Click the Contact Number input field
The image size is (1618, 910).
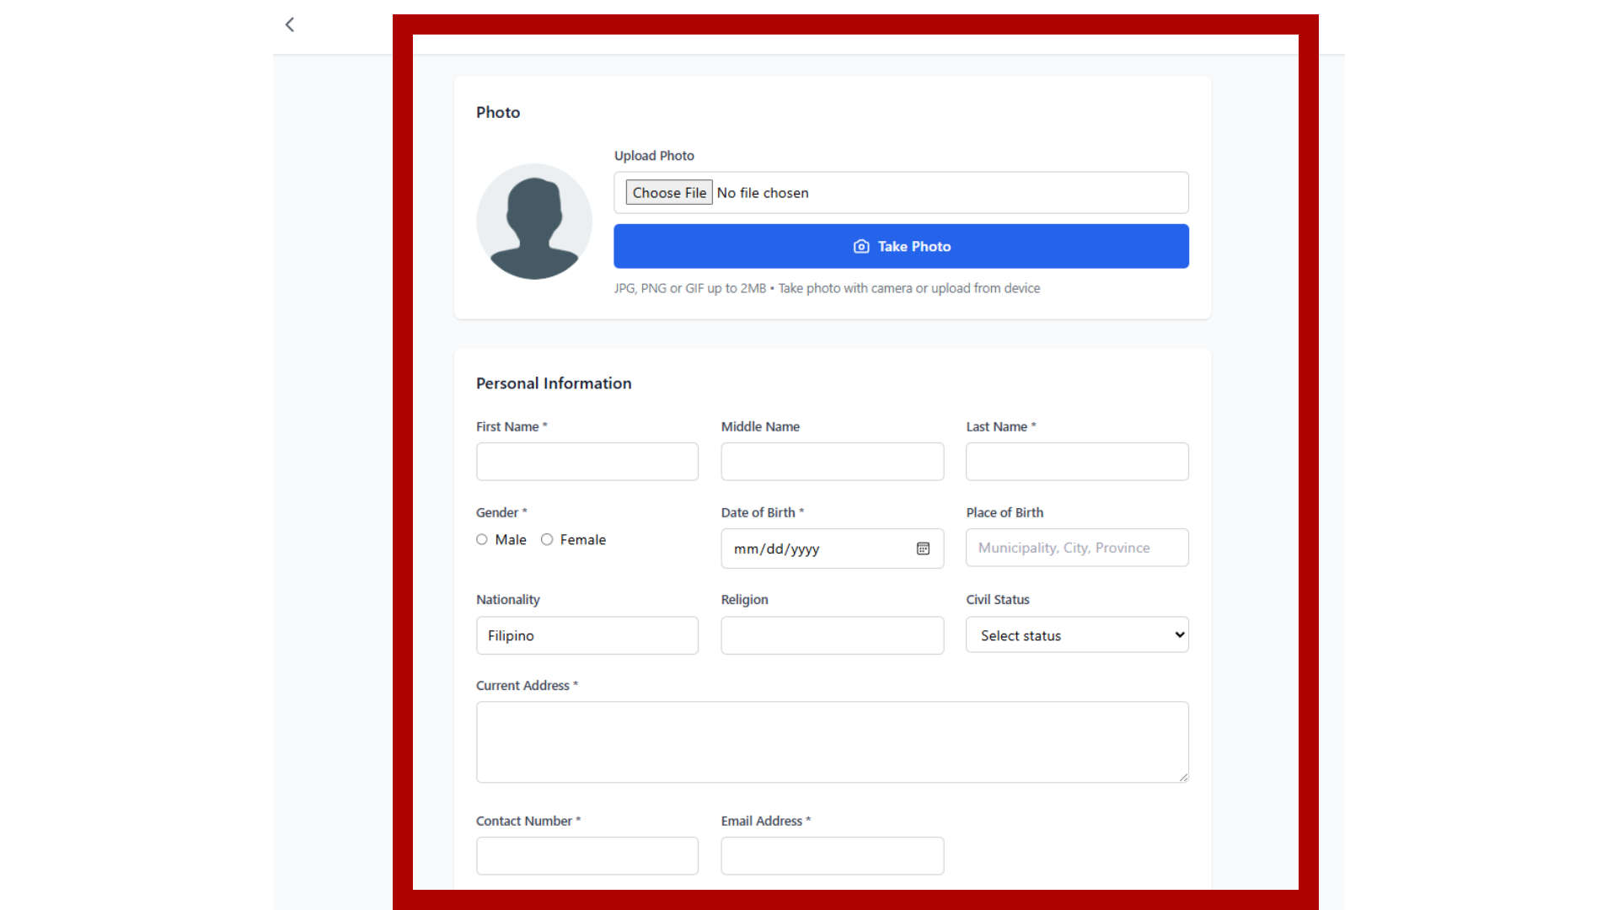pos(587,855)
